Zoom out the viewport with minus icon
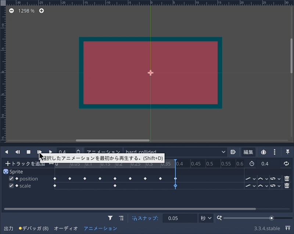The width and height of the screenshot is (294, 234). 11,11
